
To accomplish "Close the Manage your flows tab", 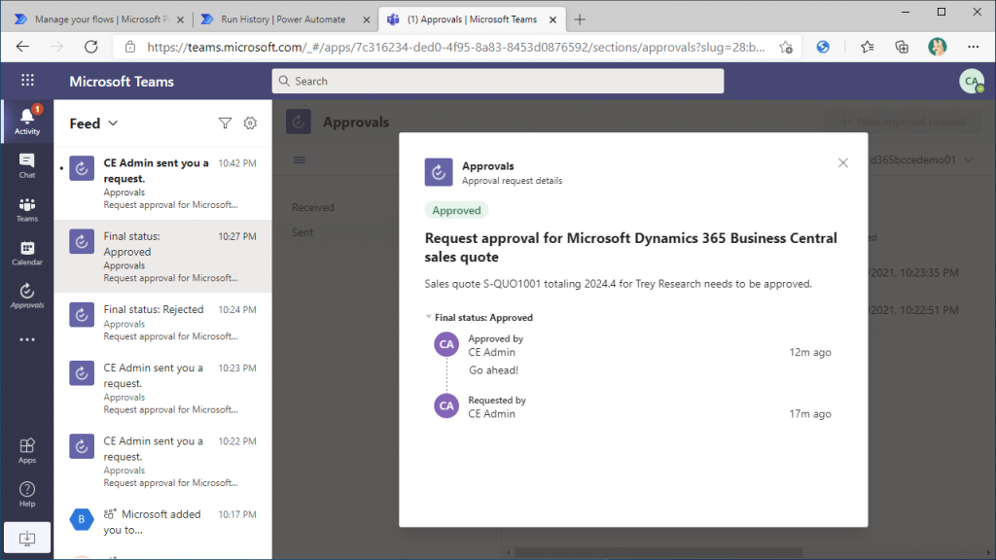I will tap(180, 19).
